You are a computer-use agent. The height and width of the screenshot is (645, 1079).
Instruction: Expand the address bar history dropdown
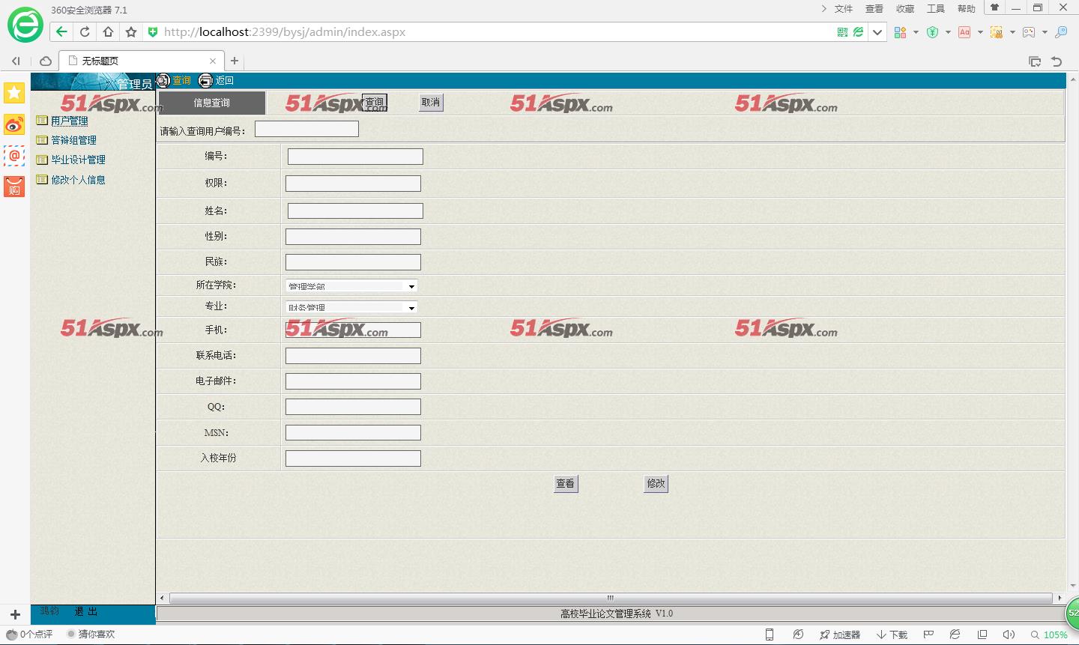point(877,32)
